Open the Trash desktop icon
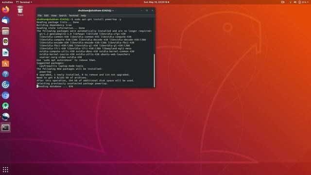Viewport: 311px width, 175px height. (20, 11)
